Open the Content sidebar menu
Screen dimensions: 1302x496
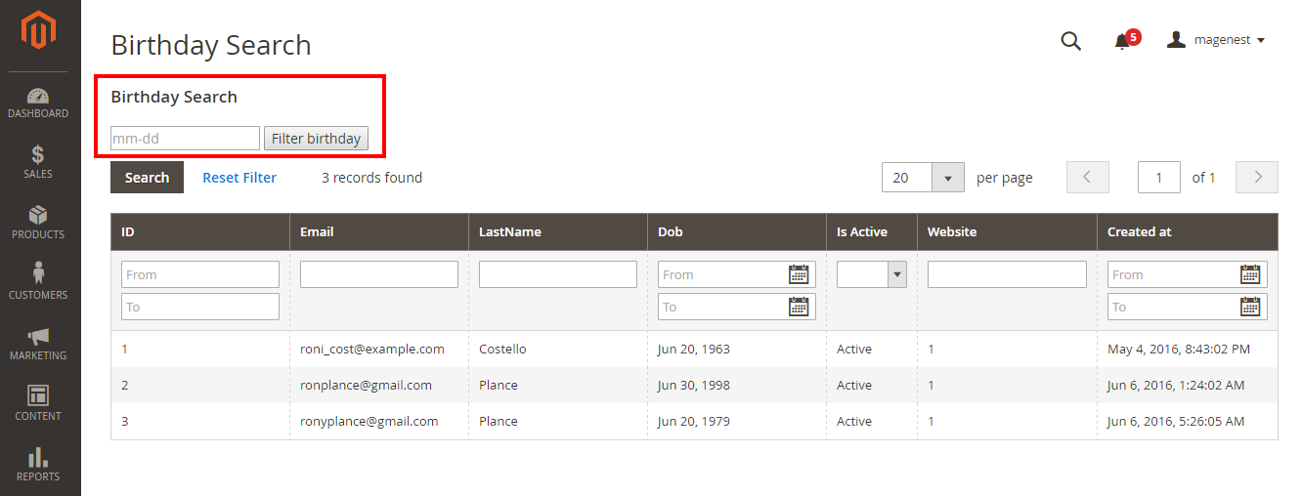39,405
